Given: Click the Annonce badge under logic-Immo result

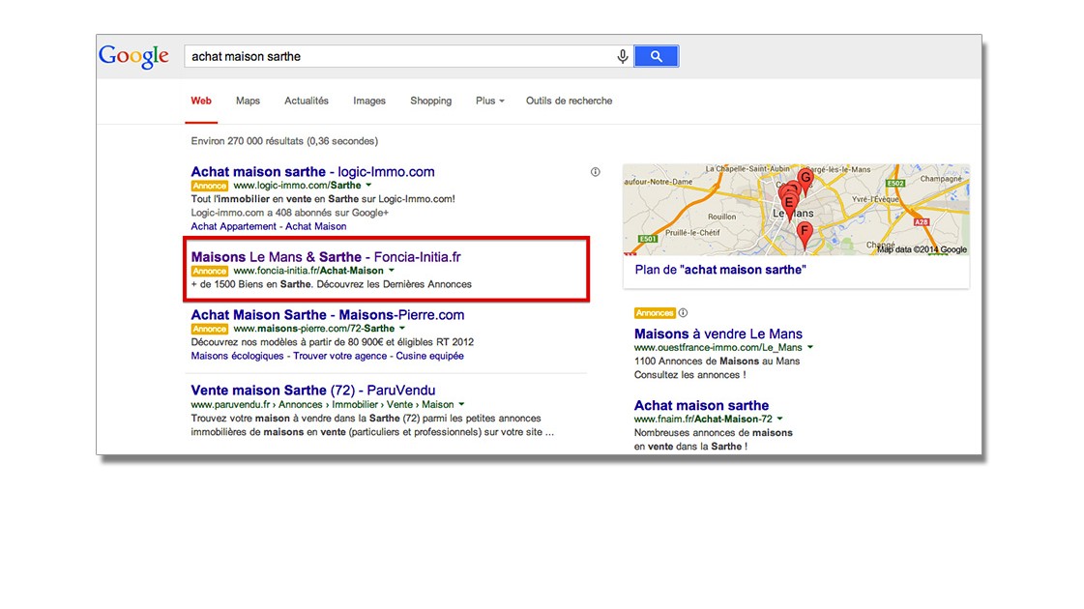Looking at the screenshot, I should coord(210,186).
